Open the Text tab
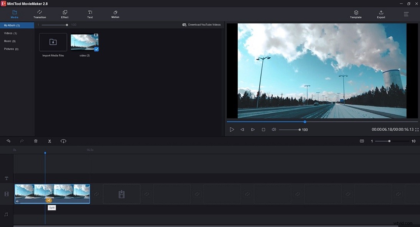420x227 pixels. [x=90, y=14]
